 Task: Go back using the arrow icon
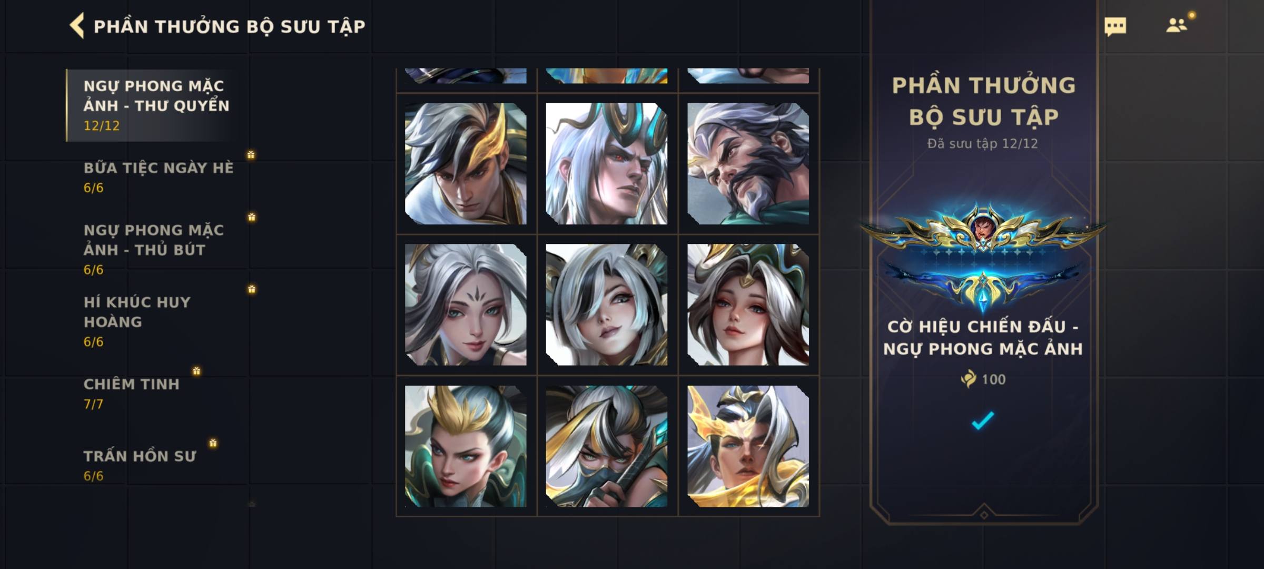coord(77,26)
